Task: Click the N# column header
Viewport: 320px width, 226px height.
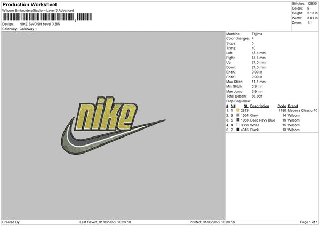Action: click(233, 106)
